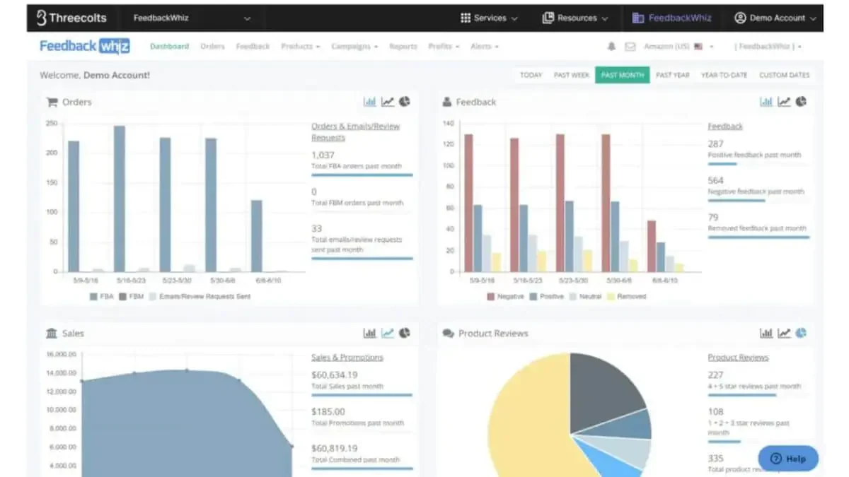Expand the Profits dropdown
The height and width of the screenshot is (477, 849).
click(x=444, y=47)
